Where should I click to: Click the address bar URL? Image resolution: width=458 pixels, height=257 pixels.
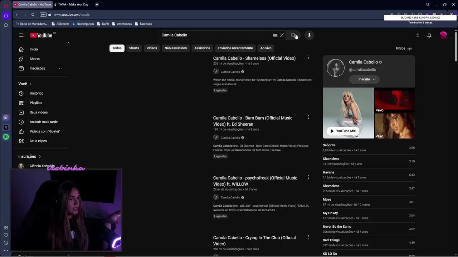click(x=72, y=15)
